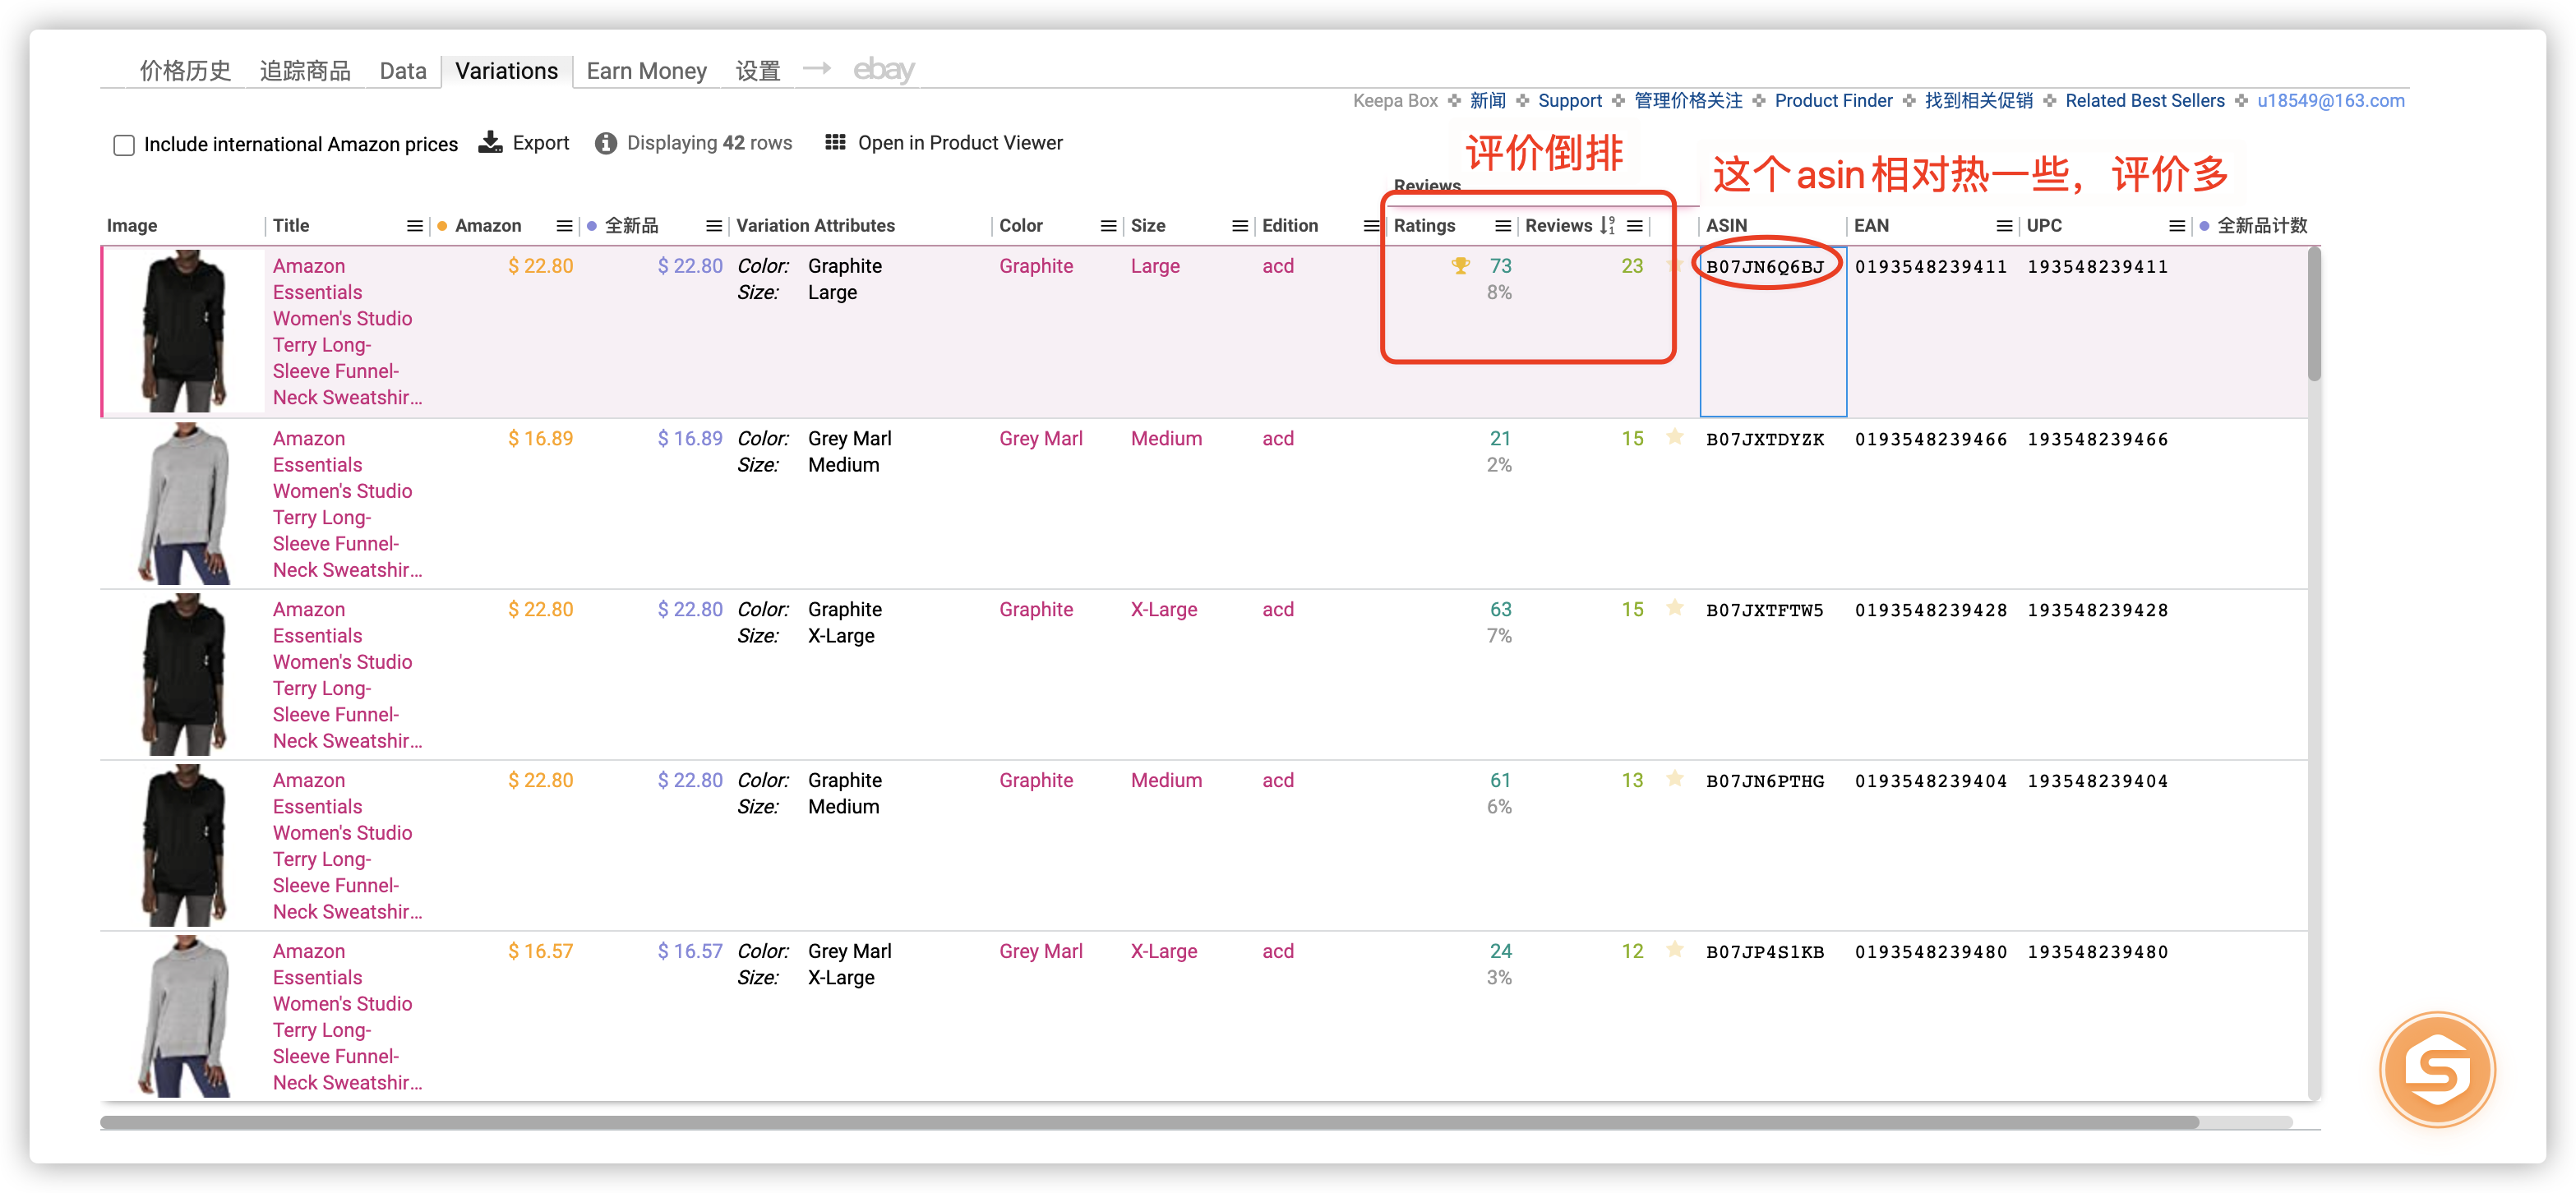
Task: Switch to the Data tab
Action: (403, 71)
